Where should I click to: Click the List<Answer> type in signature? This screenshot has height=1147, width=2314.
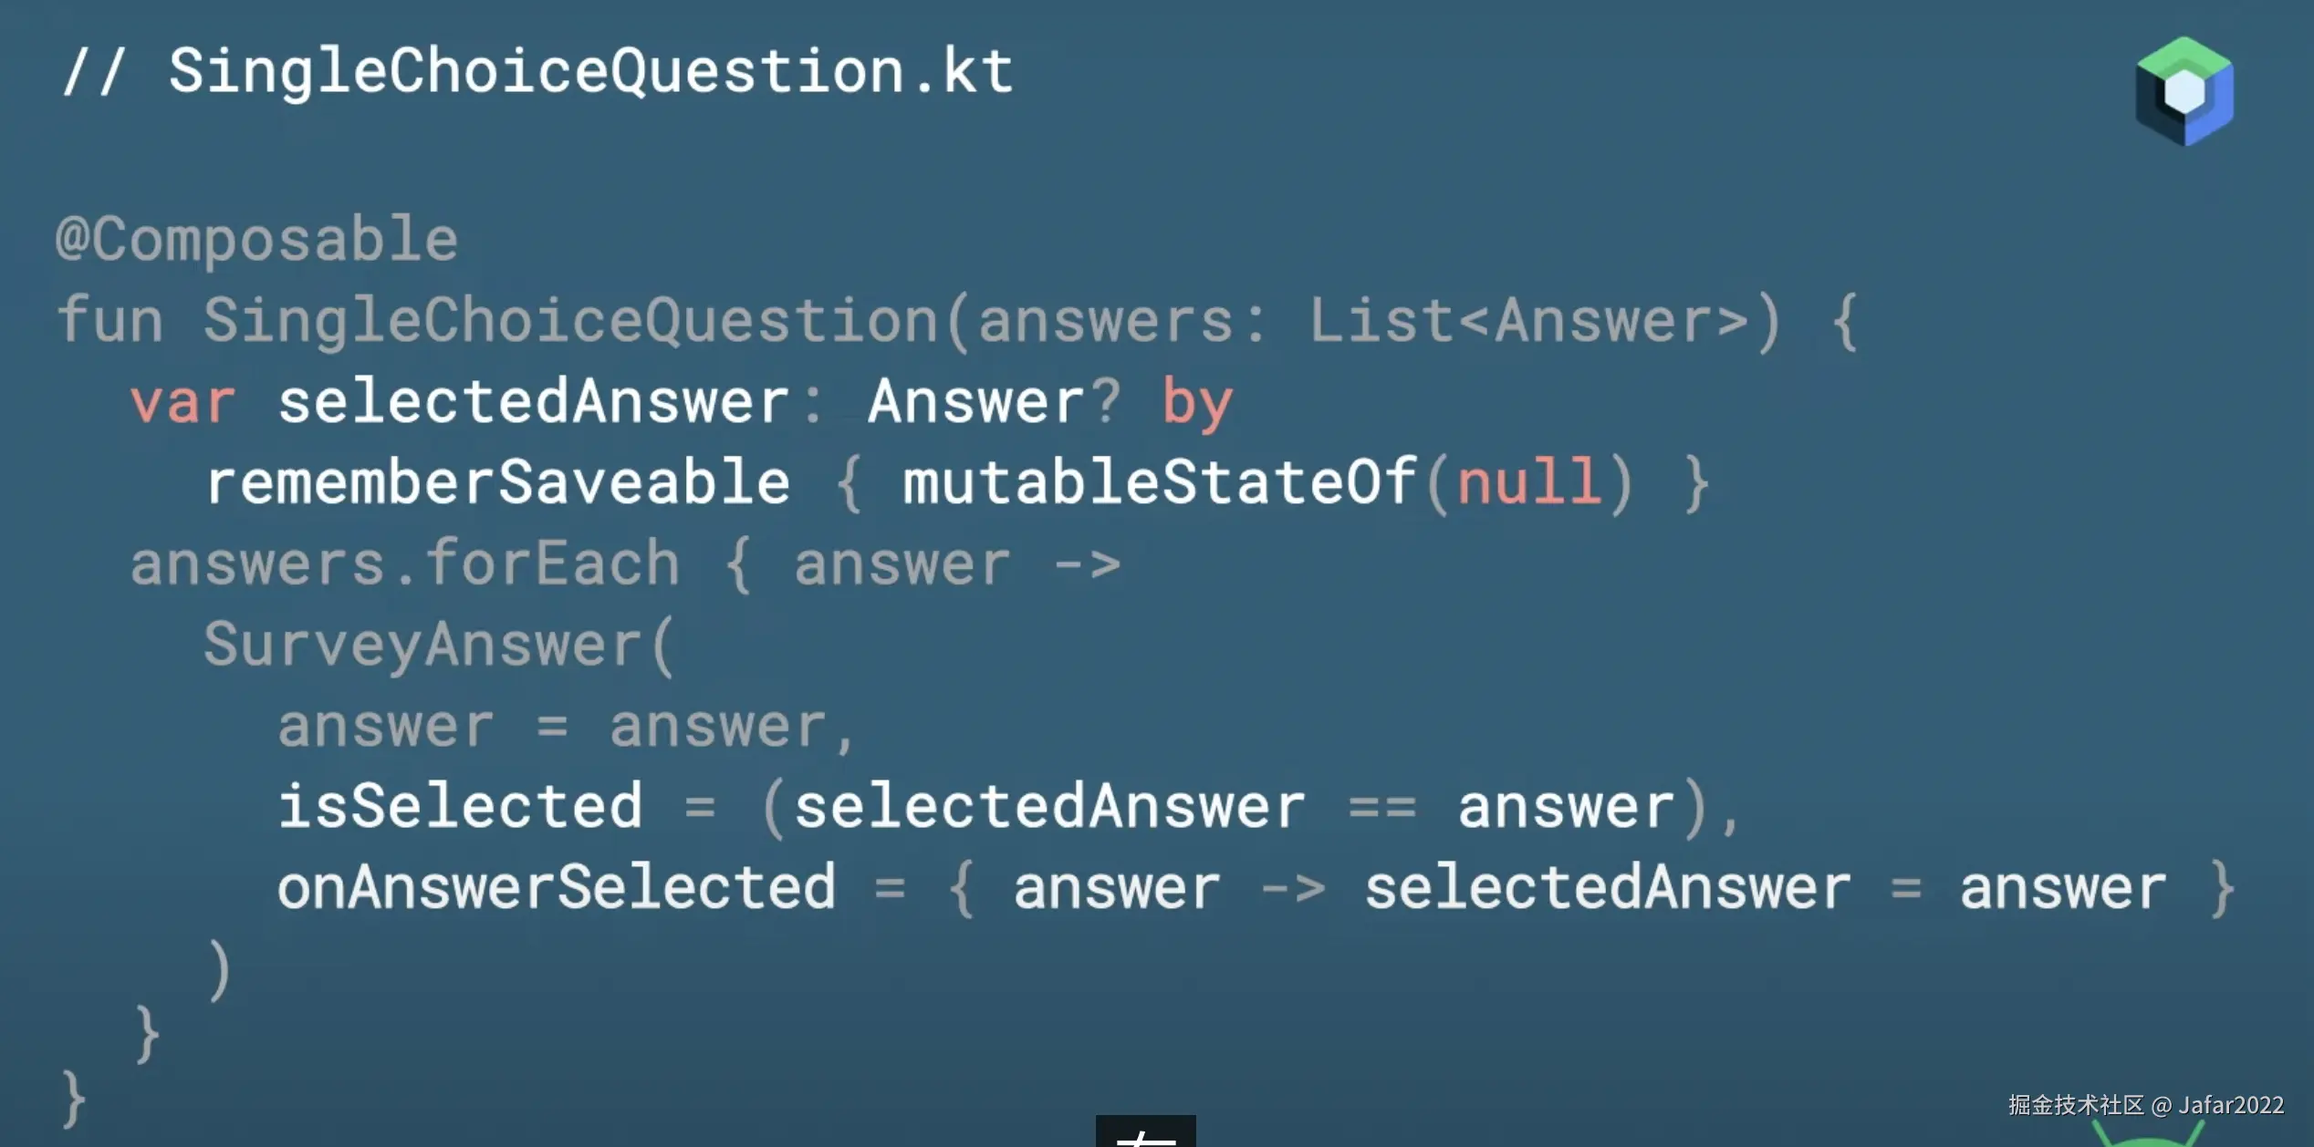(1529, 321)
